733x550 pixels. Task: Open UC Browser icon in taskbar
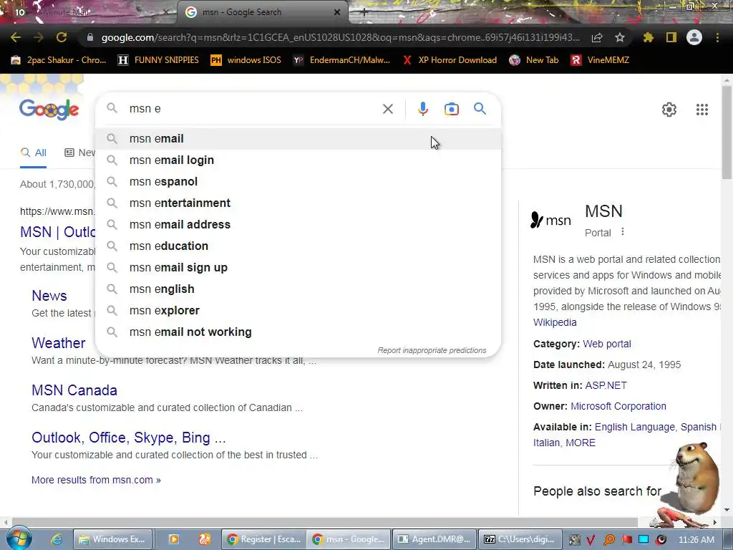[205, 539]
